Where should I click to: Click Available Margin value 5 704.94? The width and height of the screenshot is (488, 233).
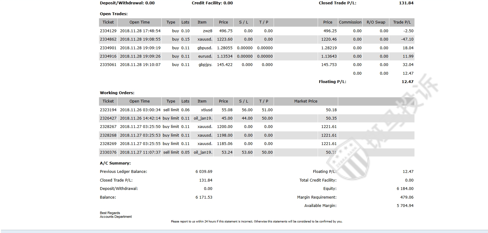coord(405,206)
